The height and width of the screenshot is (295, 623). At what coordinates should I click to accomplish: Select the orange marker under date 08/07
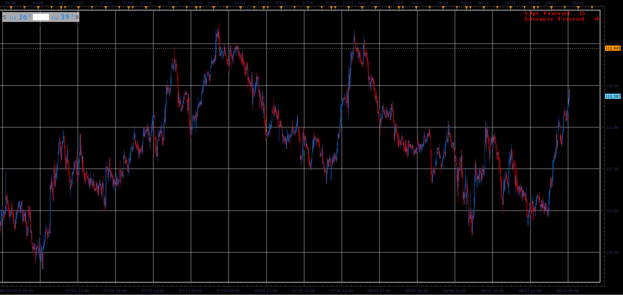[x=416, y=8]
